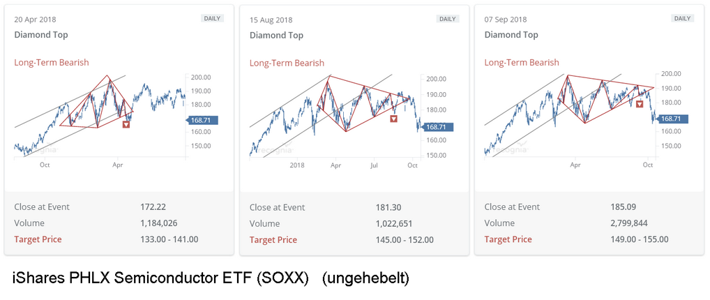710x300 pixels.
Task: Click Long-Term Bearish on the 07 Sep 2018 card
Action: pyautogui.click(x=522, y=63)
